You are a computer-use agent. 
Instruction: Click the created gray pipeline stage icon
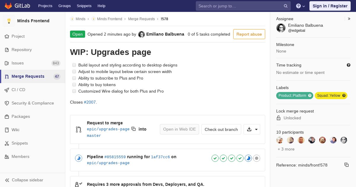pos(257,158)
